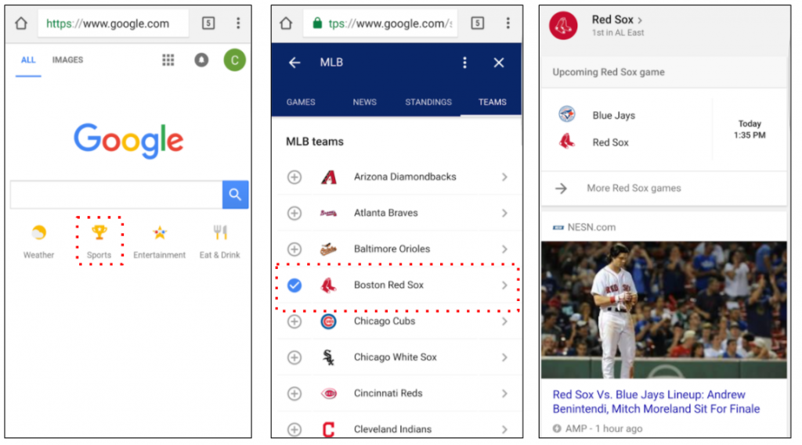
Task: Follow Chicago White Sox with plus toggle
Action: point(294,357)
